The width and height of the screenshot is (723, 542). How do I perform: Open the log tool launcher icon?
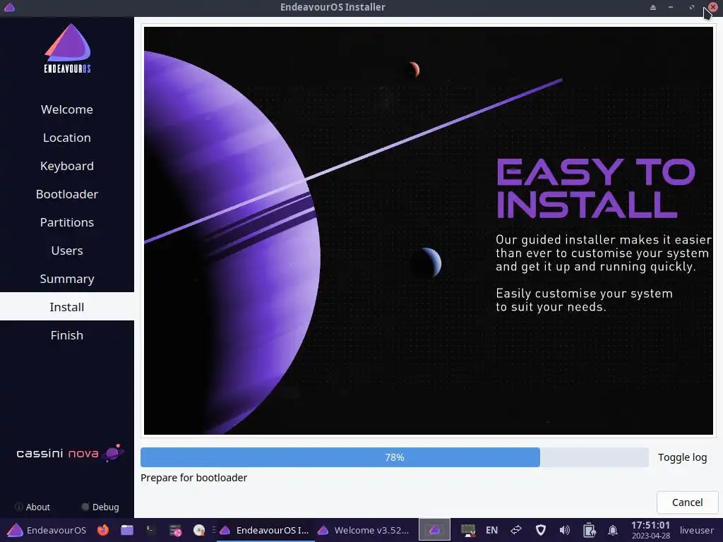click(x=175, y=531)
